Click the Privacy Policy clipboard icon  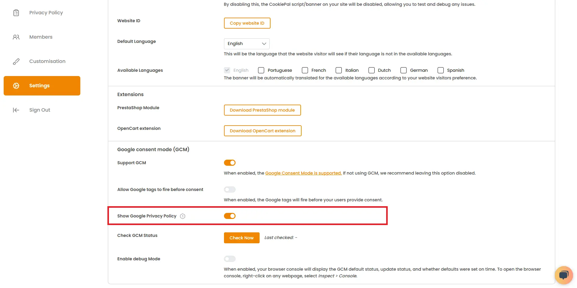[x=16, y=13]
